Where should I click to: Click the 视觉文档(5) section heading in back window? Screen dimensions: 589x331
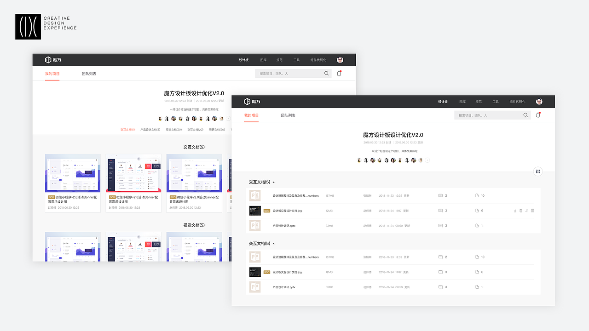194,225
